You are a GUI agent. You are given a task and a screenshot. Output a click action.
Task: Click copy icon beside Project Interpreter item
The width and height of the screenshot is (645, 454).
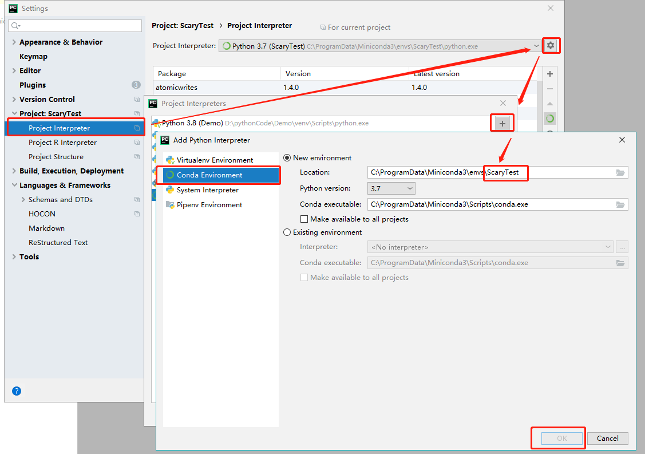(137, 128)
